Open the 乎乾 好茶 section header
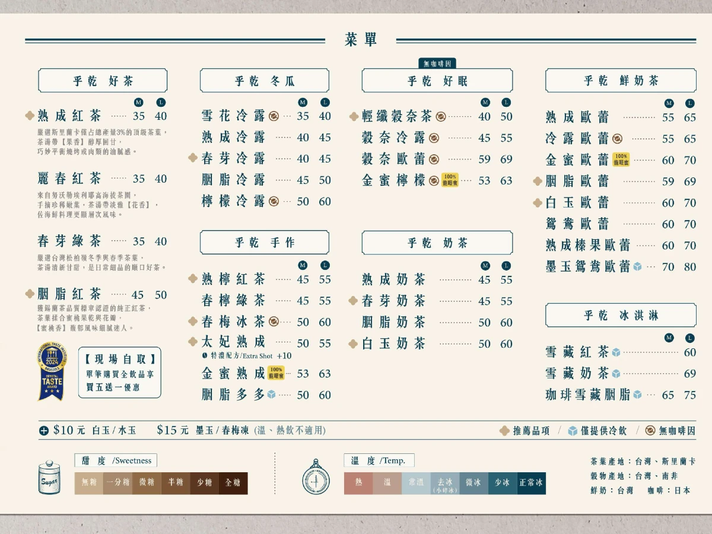Screen dimensions: 712x534 [103, 81]
